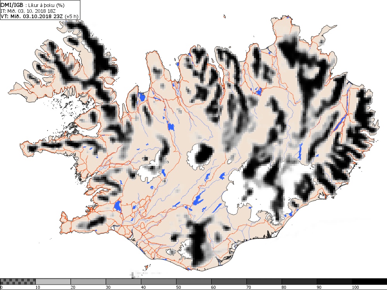The width and height of the screenshot is (387, 290).
Task: Click the 10–20% lightest gray legend swatch
Action: (53, 281)
